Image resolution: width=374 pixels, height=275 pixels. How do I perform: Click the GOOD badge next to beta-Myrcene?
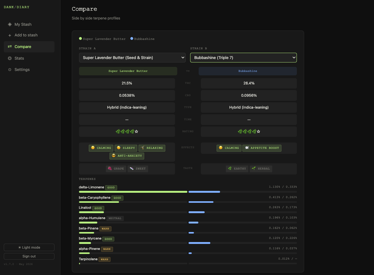[x=108, y=239]
